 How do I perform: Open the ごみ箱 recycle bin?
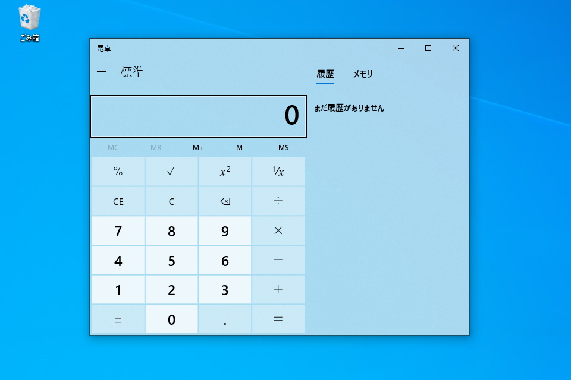[28, 18]
